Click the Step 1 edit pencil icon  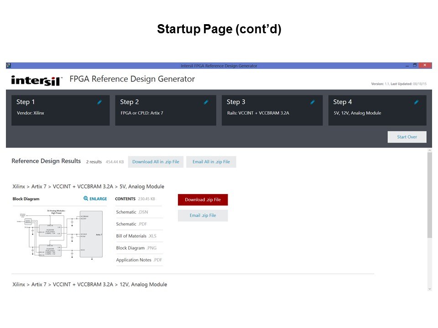coord(99,102)
